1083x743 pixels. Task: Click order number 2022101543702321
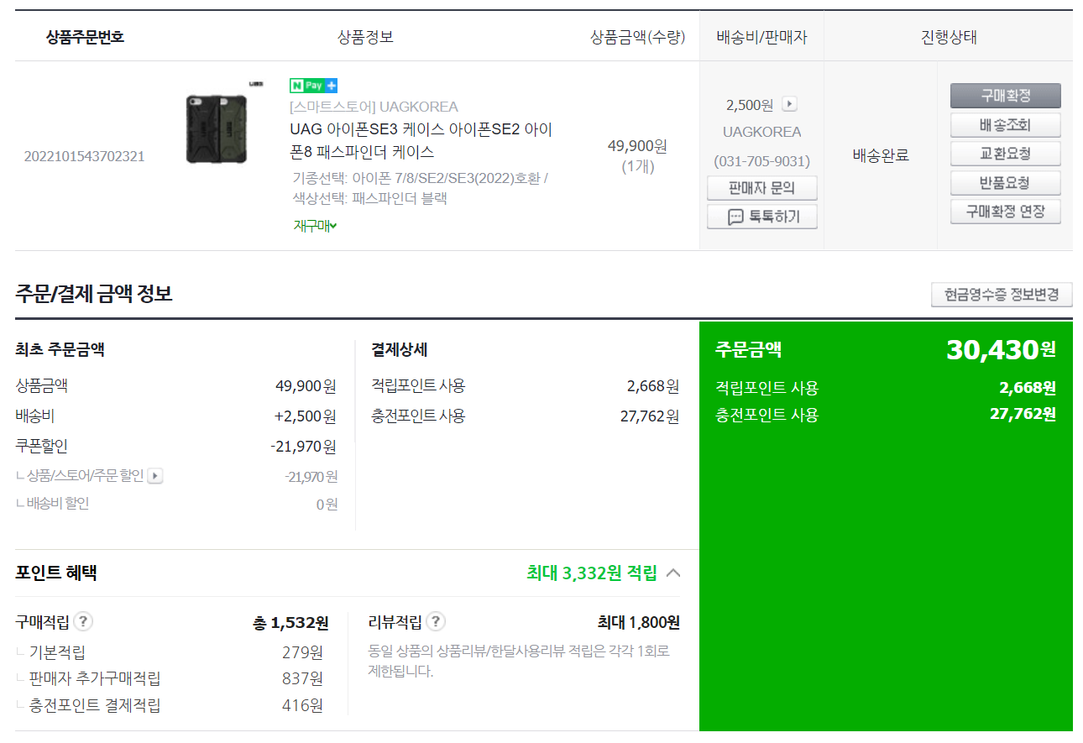(84, 156)
